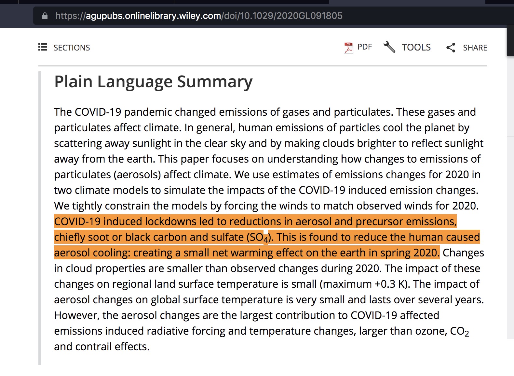Select the lighter active browser tab at top
This screenshot has width=514, height=376.
tap(407, 2)
